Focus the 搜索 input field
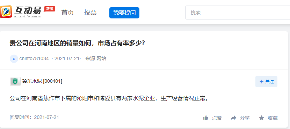 [238, 13]
